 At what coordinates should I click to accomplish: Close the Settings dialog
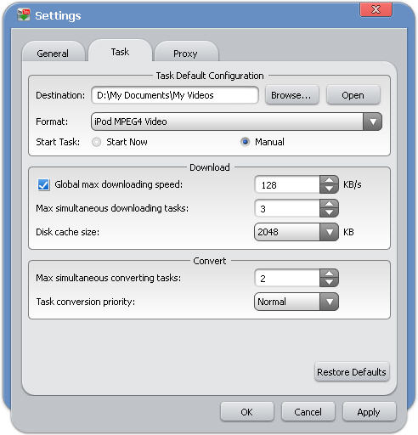[x=376, y=9]
